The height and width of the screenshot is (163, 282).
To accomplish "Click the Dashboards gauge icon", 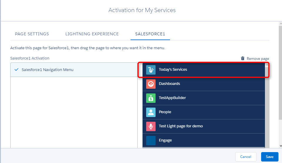I will (151, 84).
